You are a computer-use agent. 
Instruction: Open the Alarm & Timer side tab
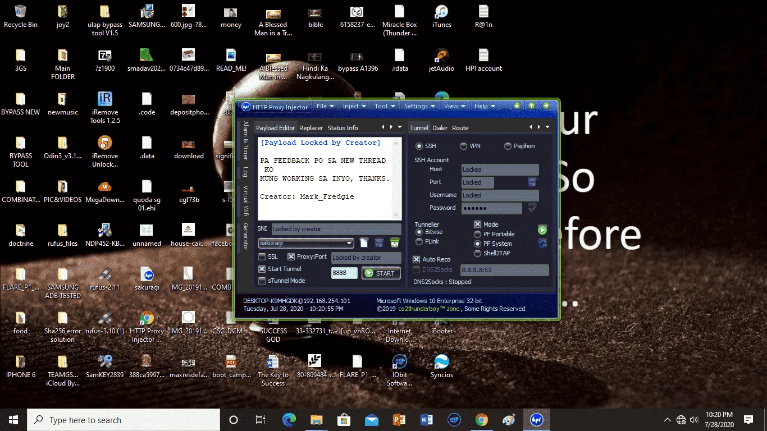(x=245, y=141)
